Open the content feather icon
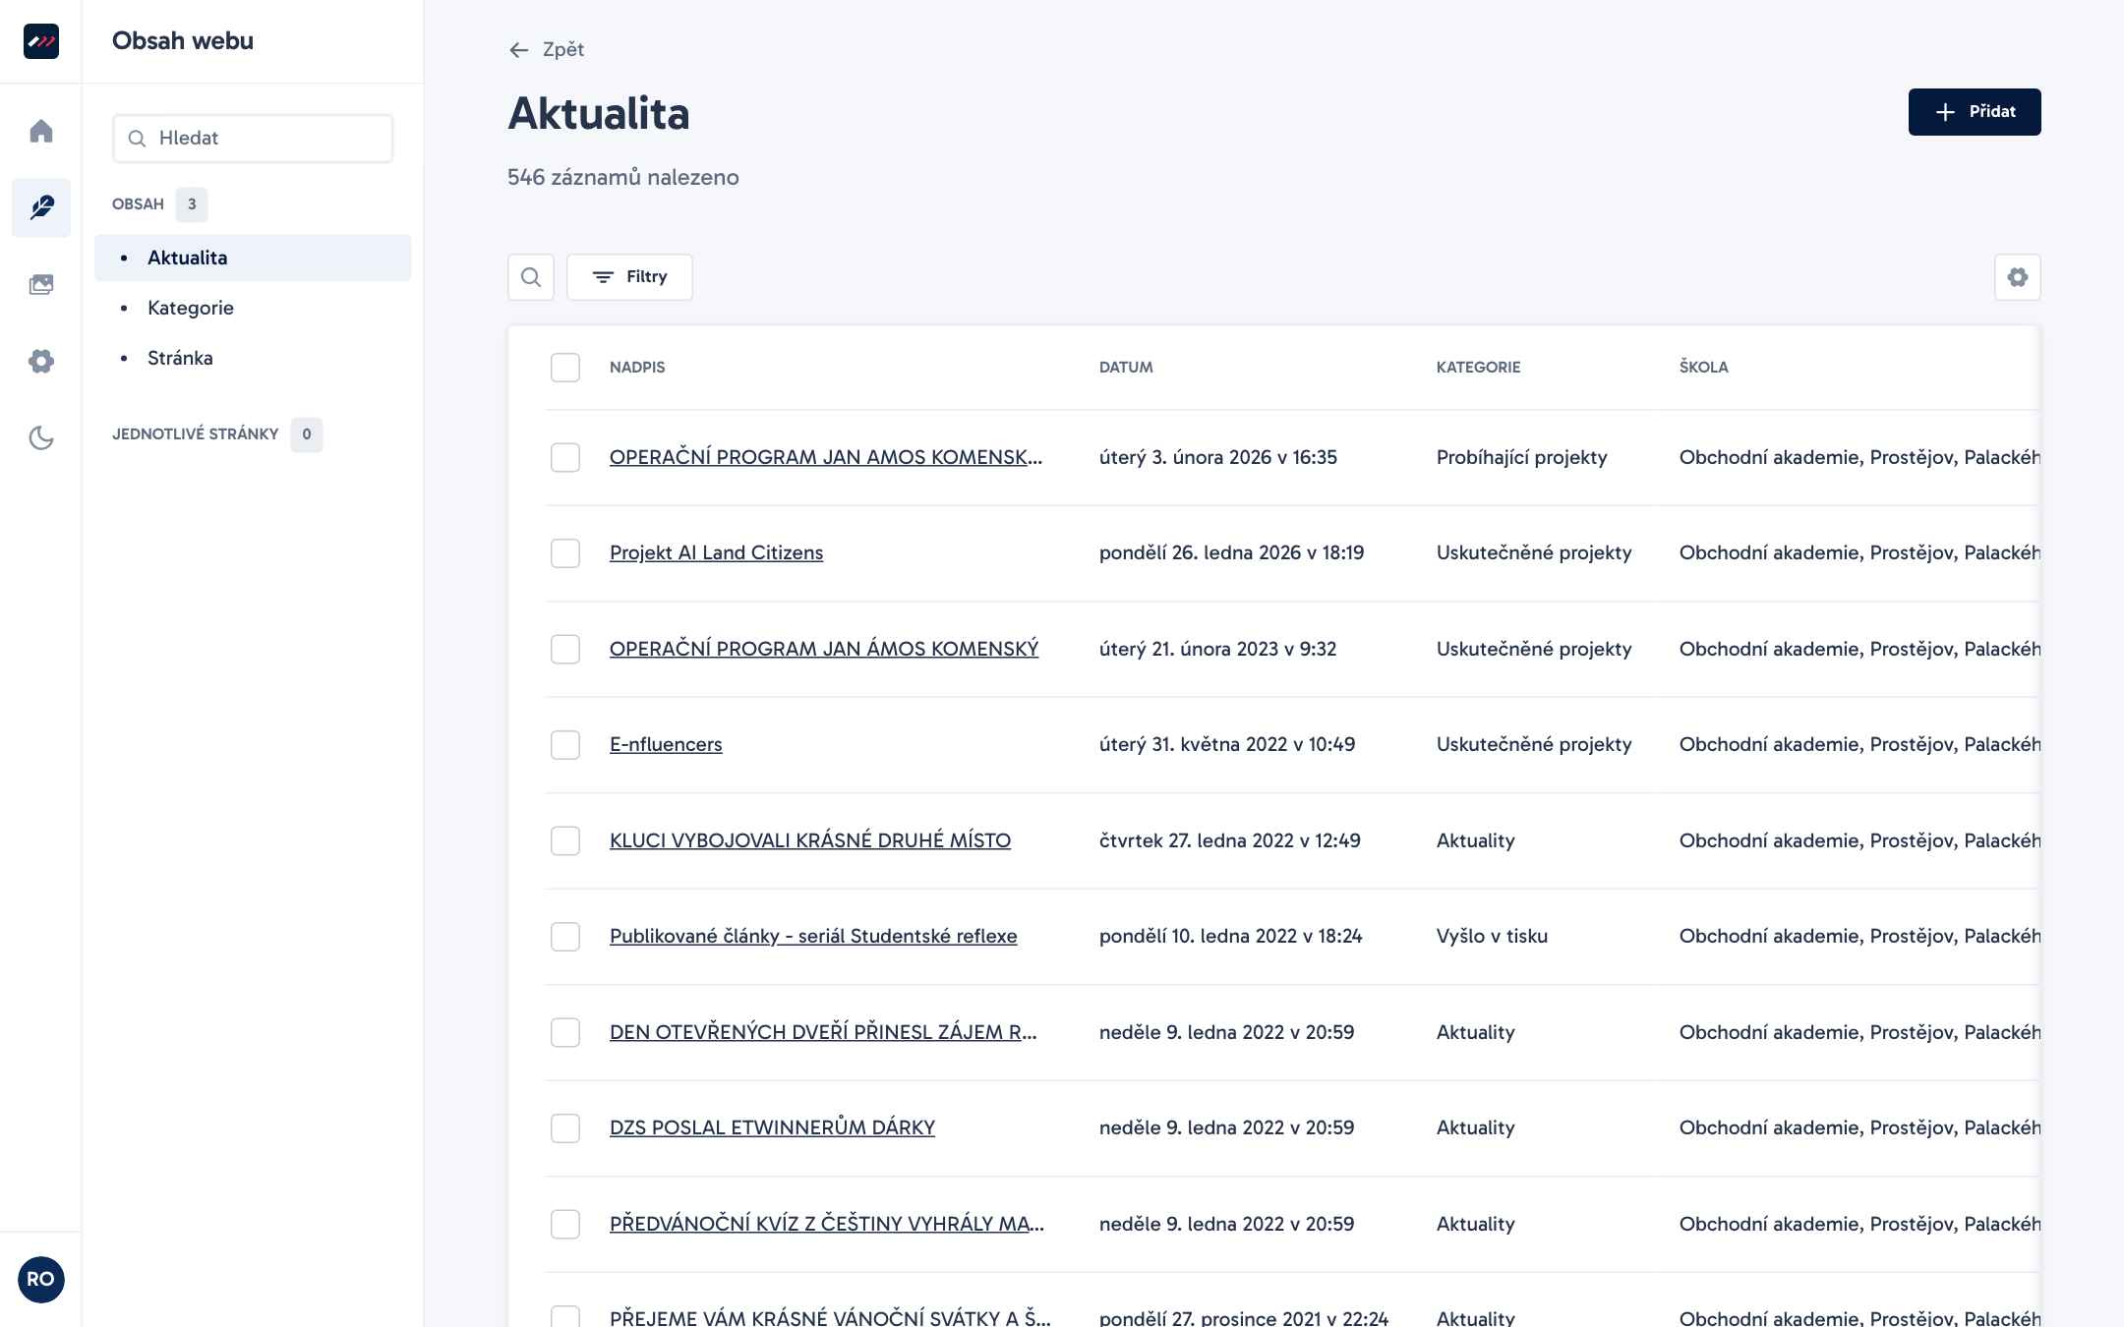 41,207
